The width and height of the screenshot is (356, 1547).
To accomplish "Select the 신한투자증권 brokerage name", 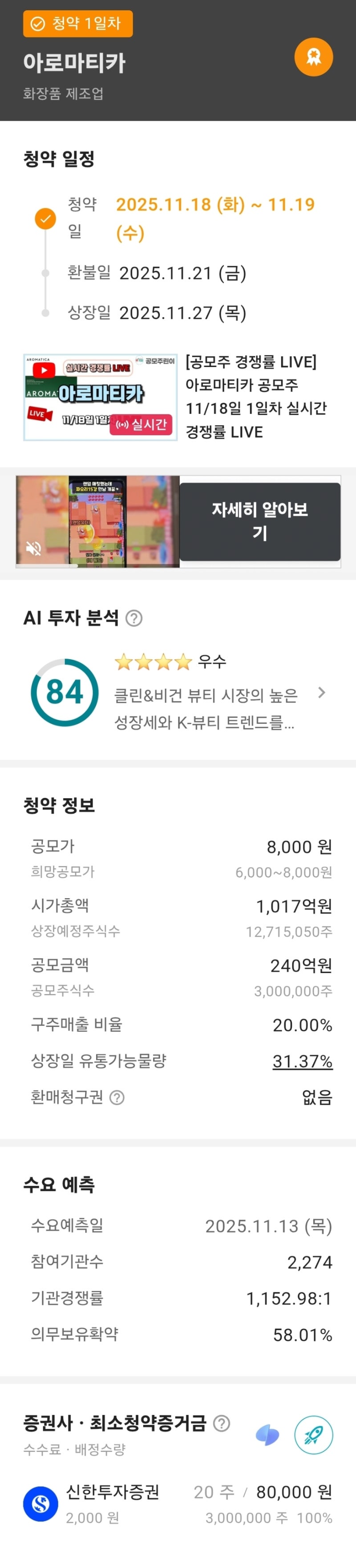I will (113, 1492).
